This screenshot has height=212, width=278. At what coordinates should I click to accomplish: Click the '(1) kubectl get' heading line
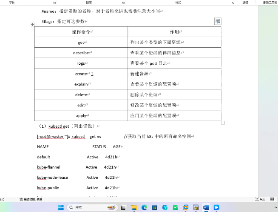coord(69,126)
